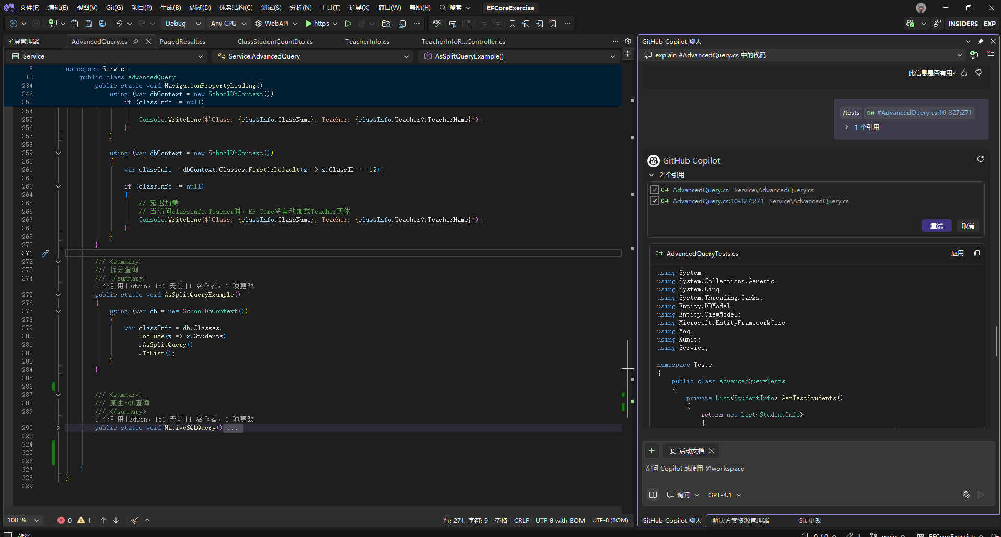Remove the 活动文档 context chip
1001x537 pixels.
pos(712,451)
